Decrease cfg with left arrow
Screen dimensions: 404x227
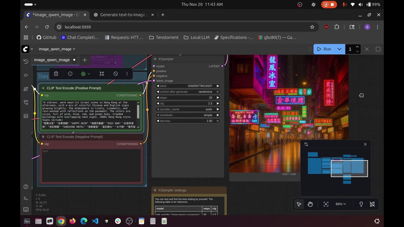[x=158, y=103]
